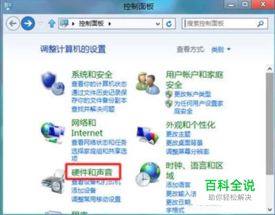Open the Network and Internet globe icon
The height and width of the screenshot is (215, 275).
[x=53, y=133]
